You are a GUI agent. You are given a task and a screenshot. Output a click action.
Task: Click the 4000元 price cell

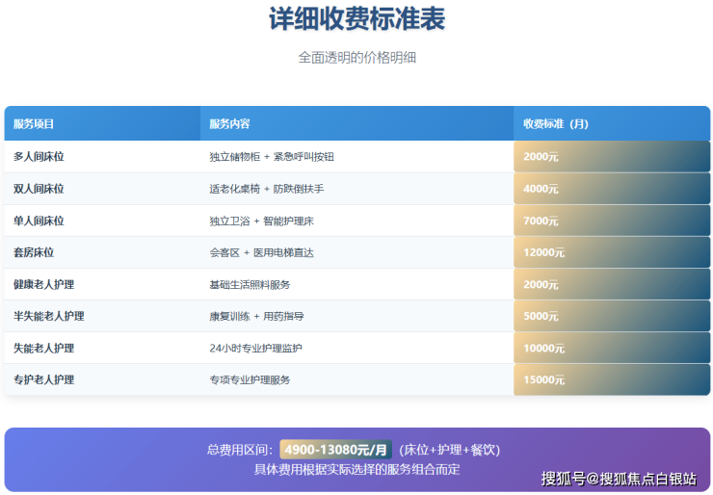pyautogui.click(x=541, y=189)
